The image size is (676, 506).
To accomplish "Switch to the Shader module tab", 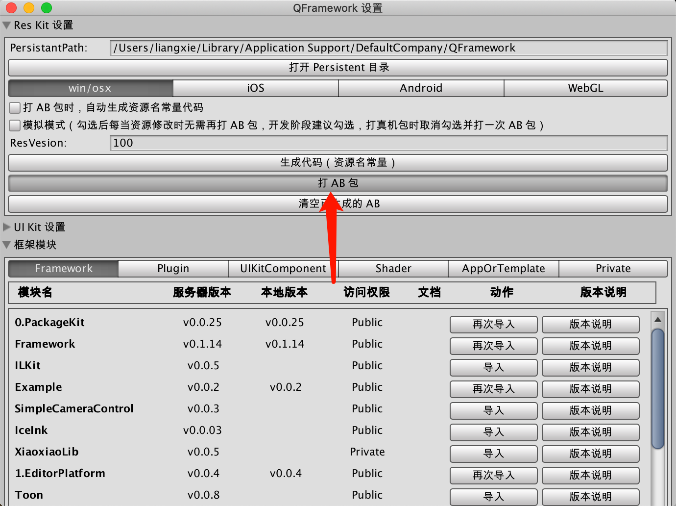I will (393, 269).
